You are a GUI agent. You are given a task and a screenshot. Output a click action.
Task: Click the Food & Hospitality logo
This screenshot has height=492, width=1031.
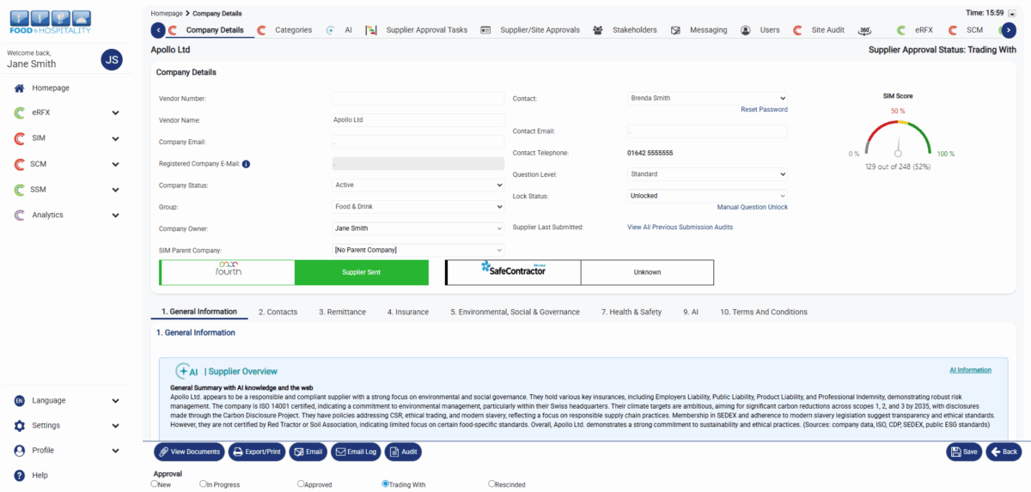pyautogui.click(x=50, y=22)
